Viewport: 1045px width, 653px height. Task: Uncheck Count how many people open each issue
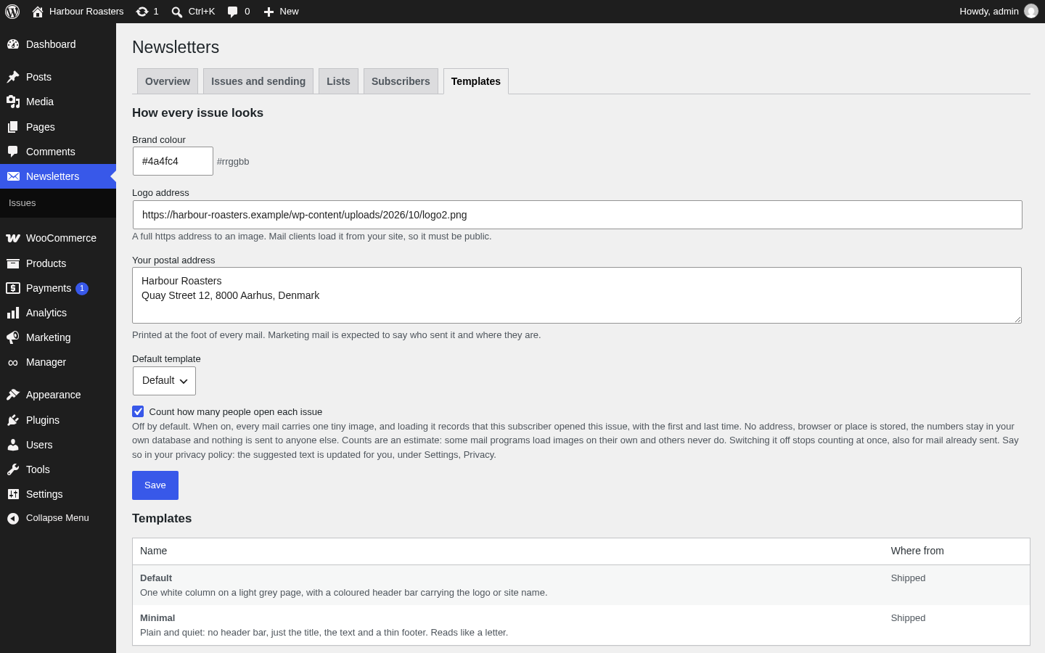[138, 411]
